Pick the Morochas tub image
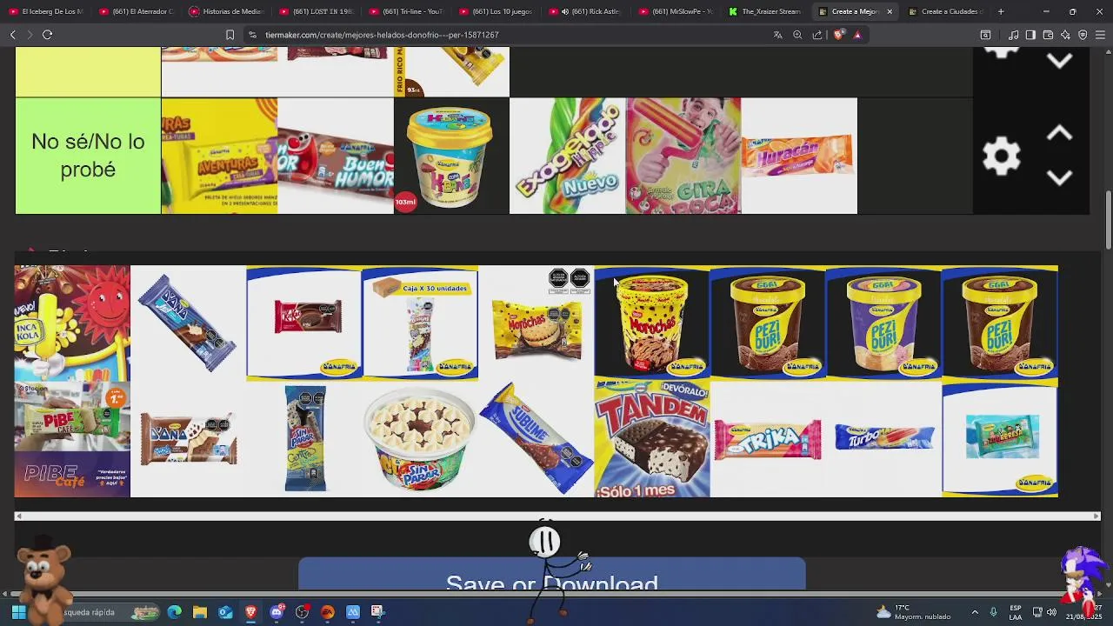 [x=652, y=323]
